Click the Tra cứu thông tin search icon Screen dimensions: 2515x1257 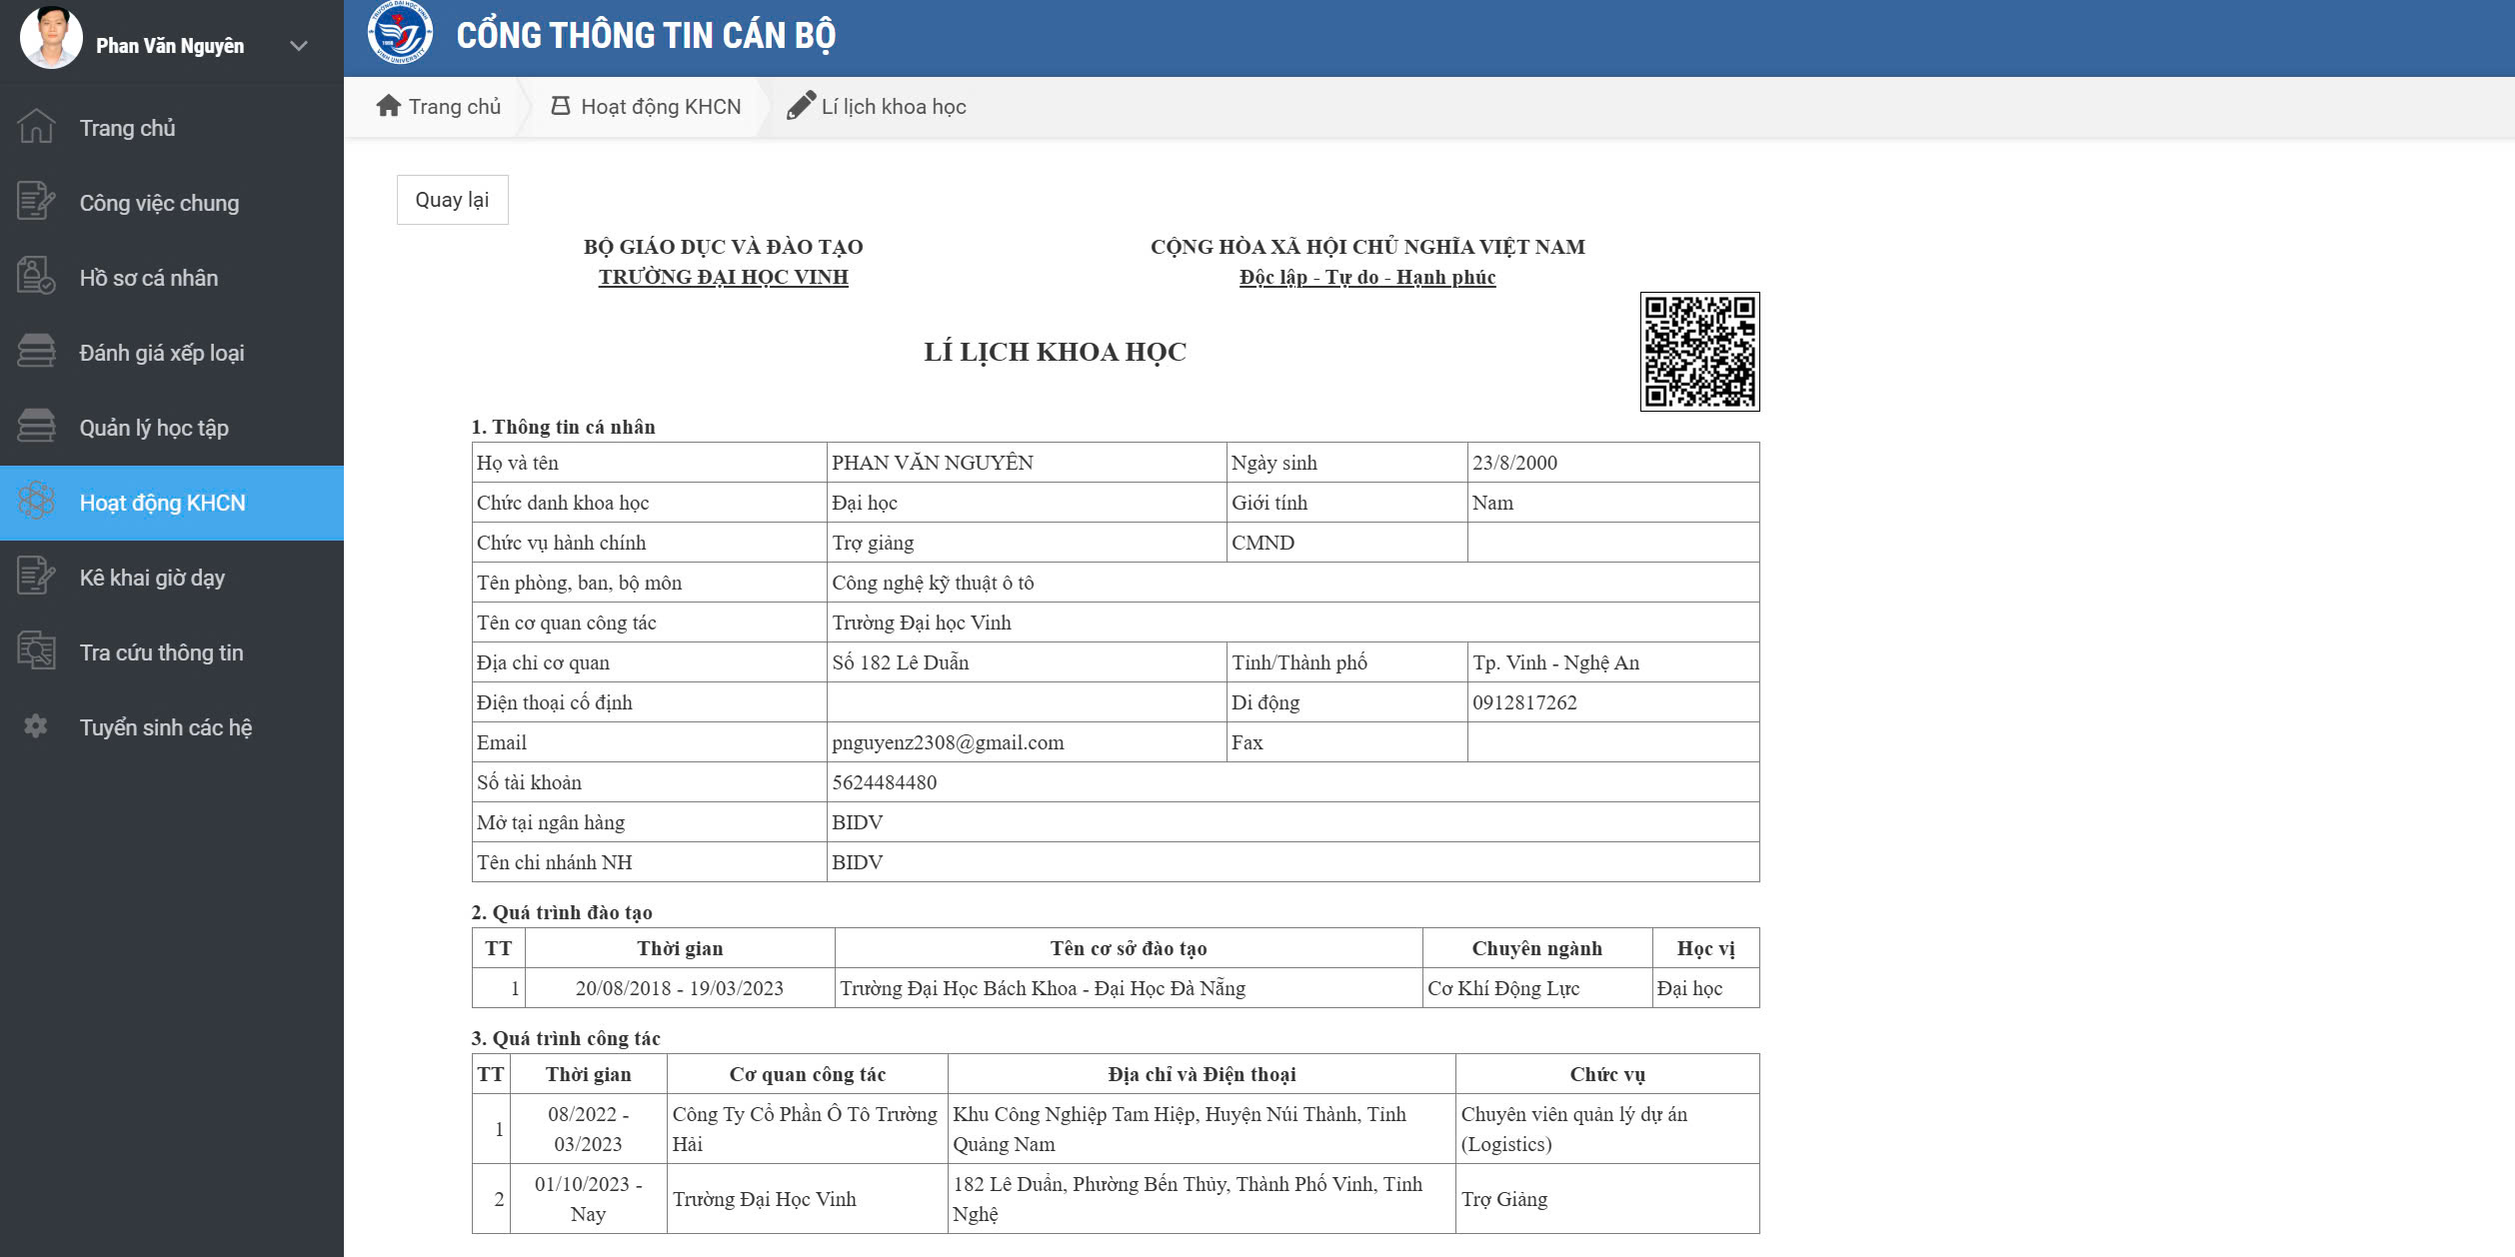point(36,651)
